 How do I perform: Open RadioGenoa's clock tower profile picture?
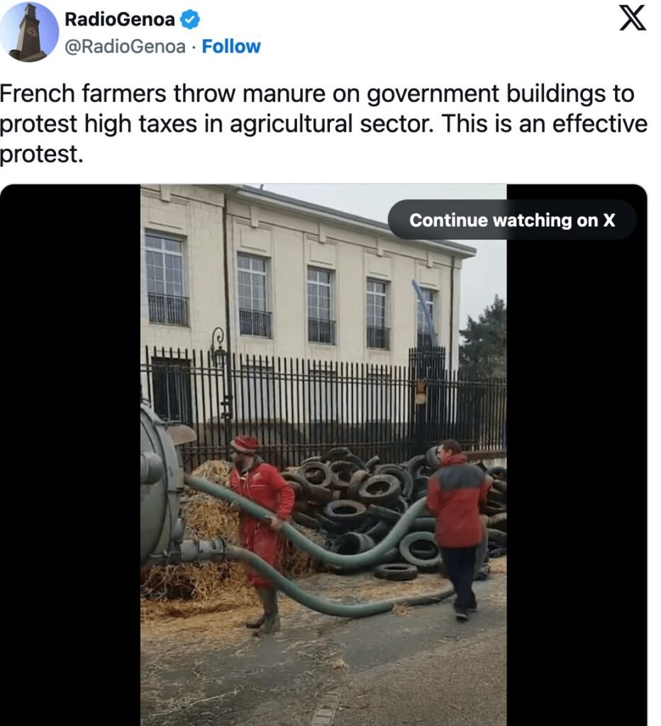[30, 31]
